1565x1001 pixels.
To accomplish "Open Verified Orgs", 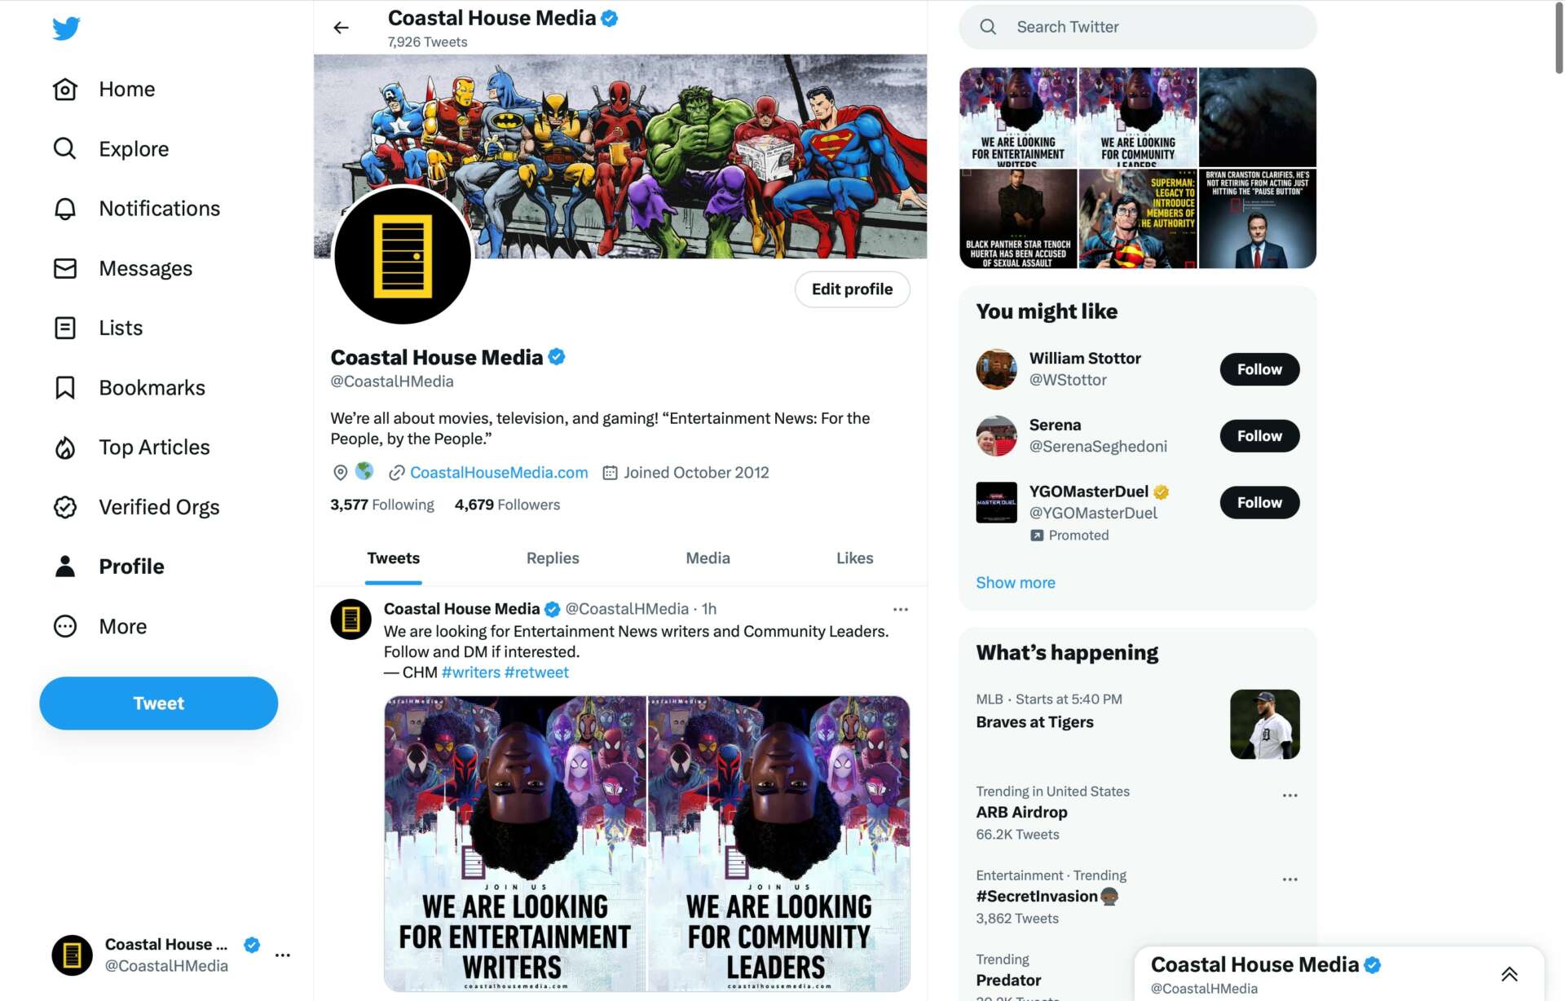I will coord(136,507).
